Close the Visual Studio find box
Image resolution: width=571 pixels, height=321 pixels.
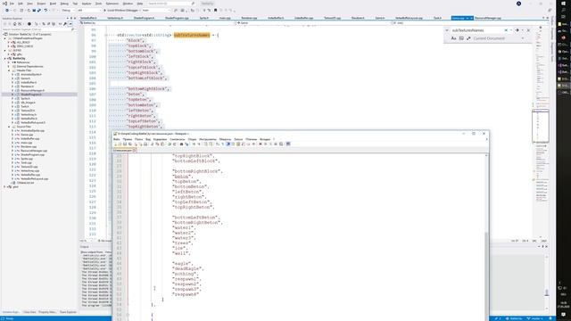coord(528,30)
